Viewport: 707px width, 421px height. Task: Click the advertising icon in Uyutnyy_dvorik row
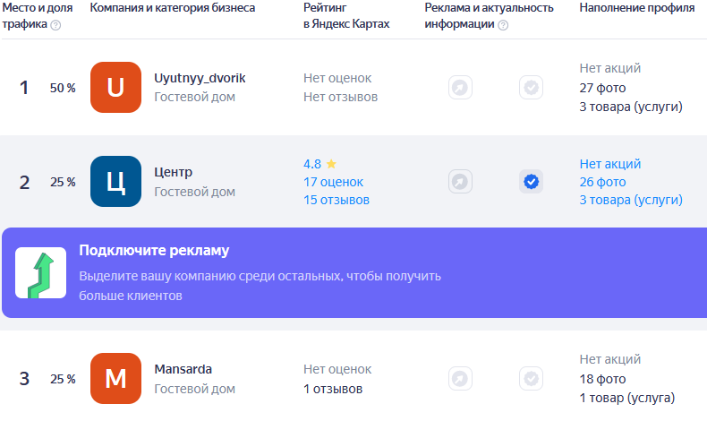pyautogui.click(x=460, y=88)
